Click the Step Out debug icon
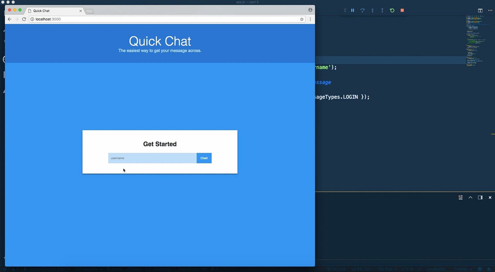495x272 pixels. point(382,11)
